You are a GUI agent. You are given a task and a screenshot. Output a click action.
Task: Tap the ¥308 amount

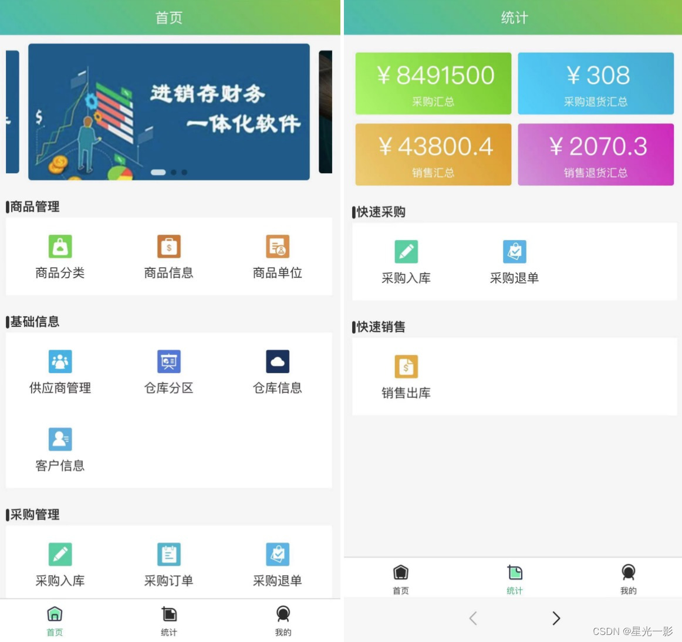(599, 75)
